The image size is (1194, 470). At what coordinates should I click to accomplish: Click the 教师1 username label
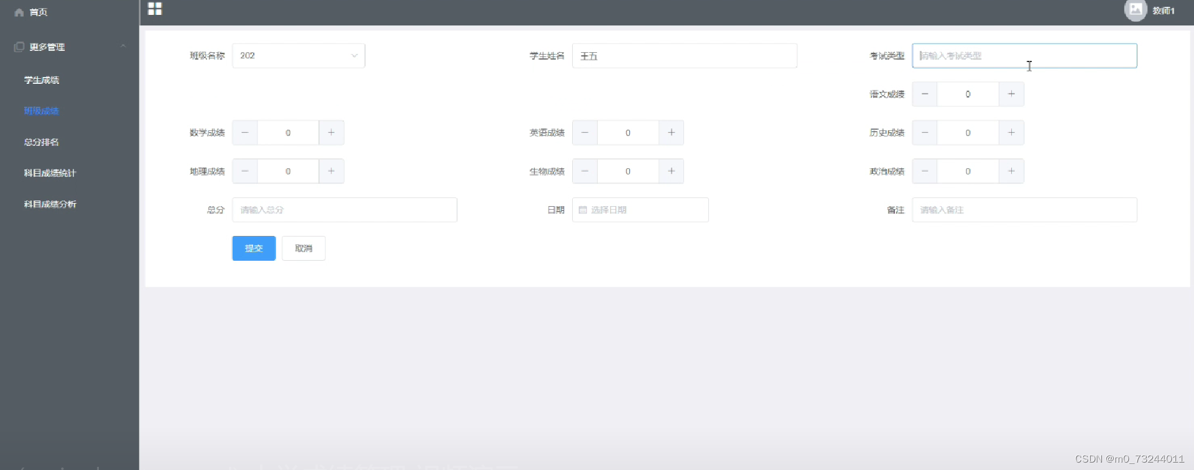point(1164,11)
